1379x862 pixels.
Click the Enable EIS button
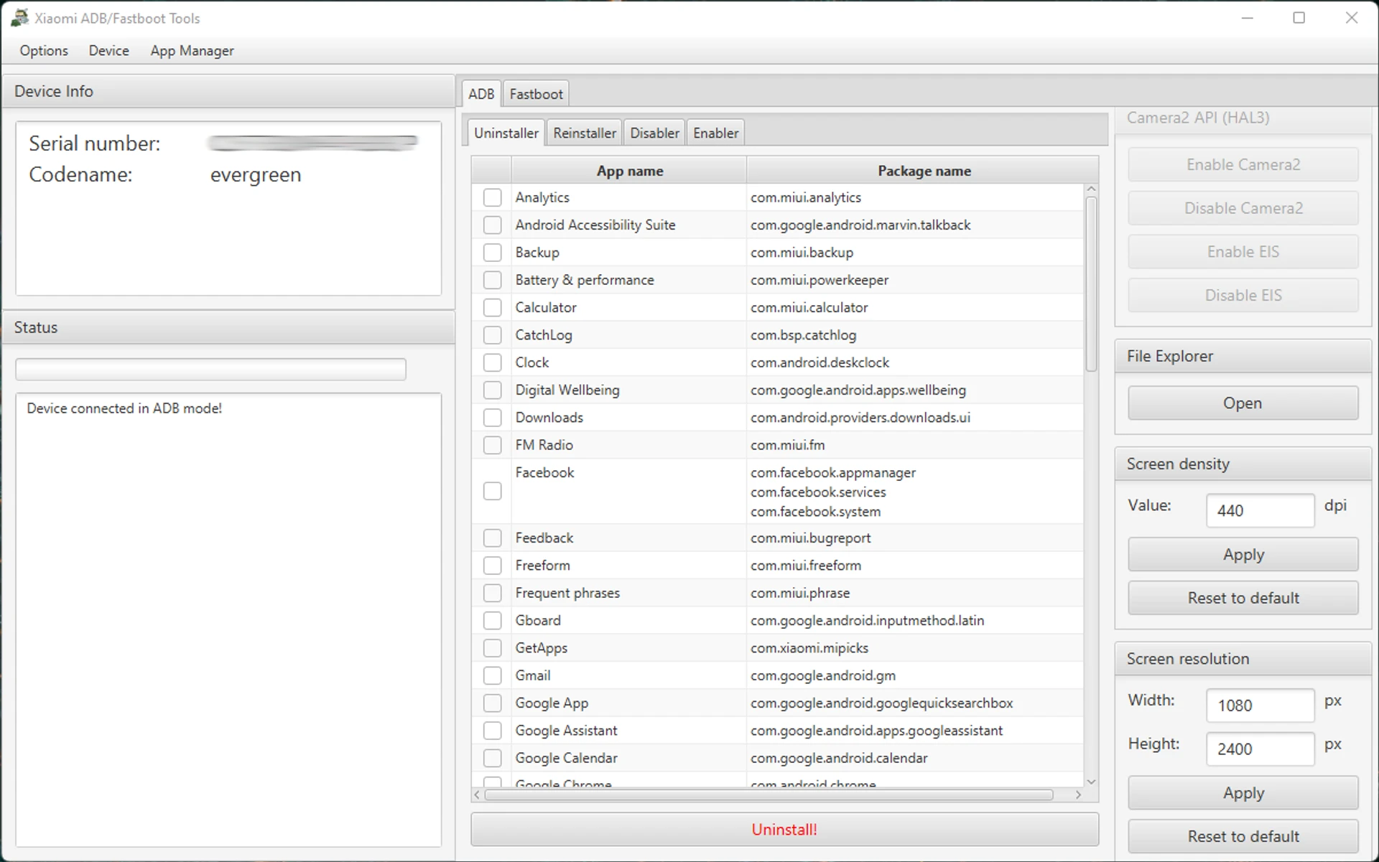1243,252
